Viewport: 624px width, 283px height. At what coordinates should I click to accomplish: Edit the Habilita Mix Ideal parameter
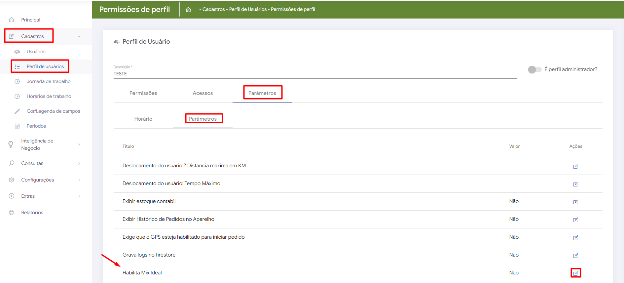(x=575, y=273)
